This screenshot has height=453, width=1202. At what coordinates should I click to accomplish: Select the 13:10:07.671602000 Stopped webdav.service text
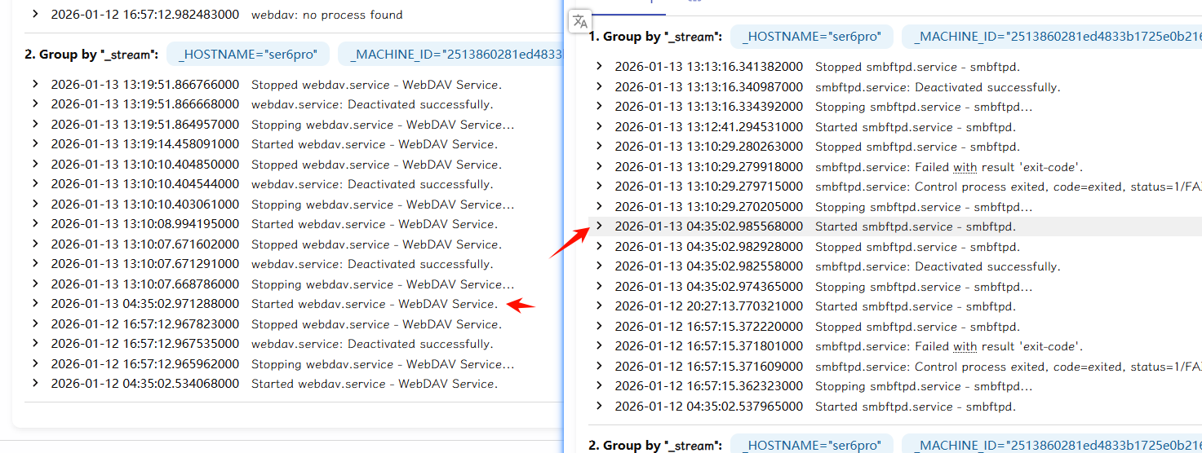click(376, 244)
